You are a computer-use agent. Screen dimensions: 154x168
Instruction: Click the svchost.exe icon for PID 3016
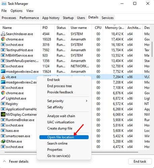(3, 45)
